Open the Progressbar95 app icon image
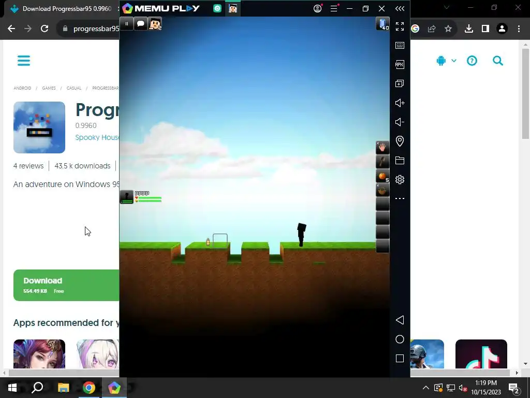Viewport: 530px width, 398px height. click(x=39, y=127)
